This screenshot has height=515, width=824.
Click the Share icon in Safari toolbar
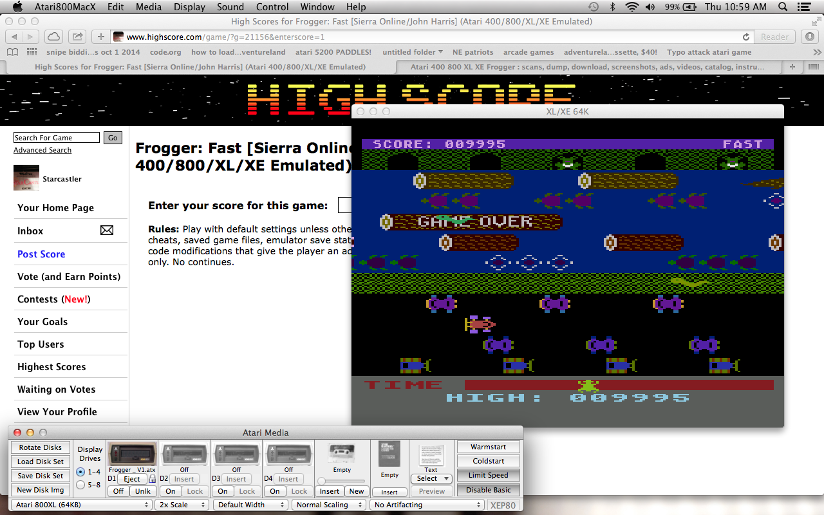point(77,37)
